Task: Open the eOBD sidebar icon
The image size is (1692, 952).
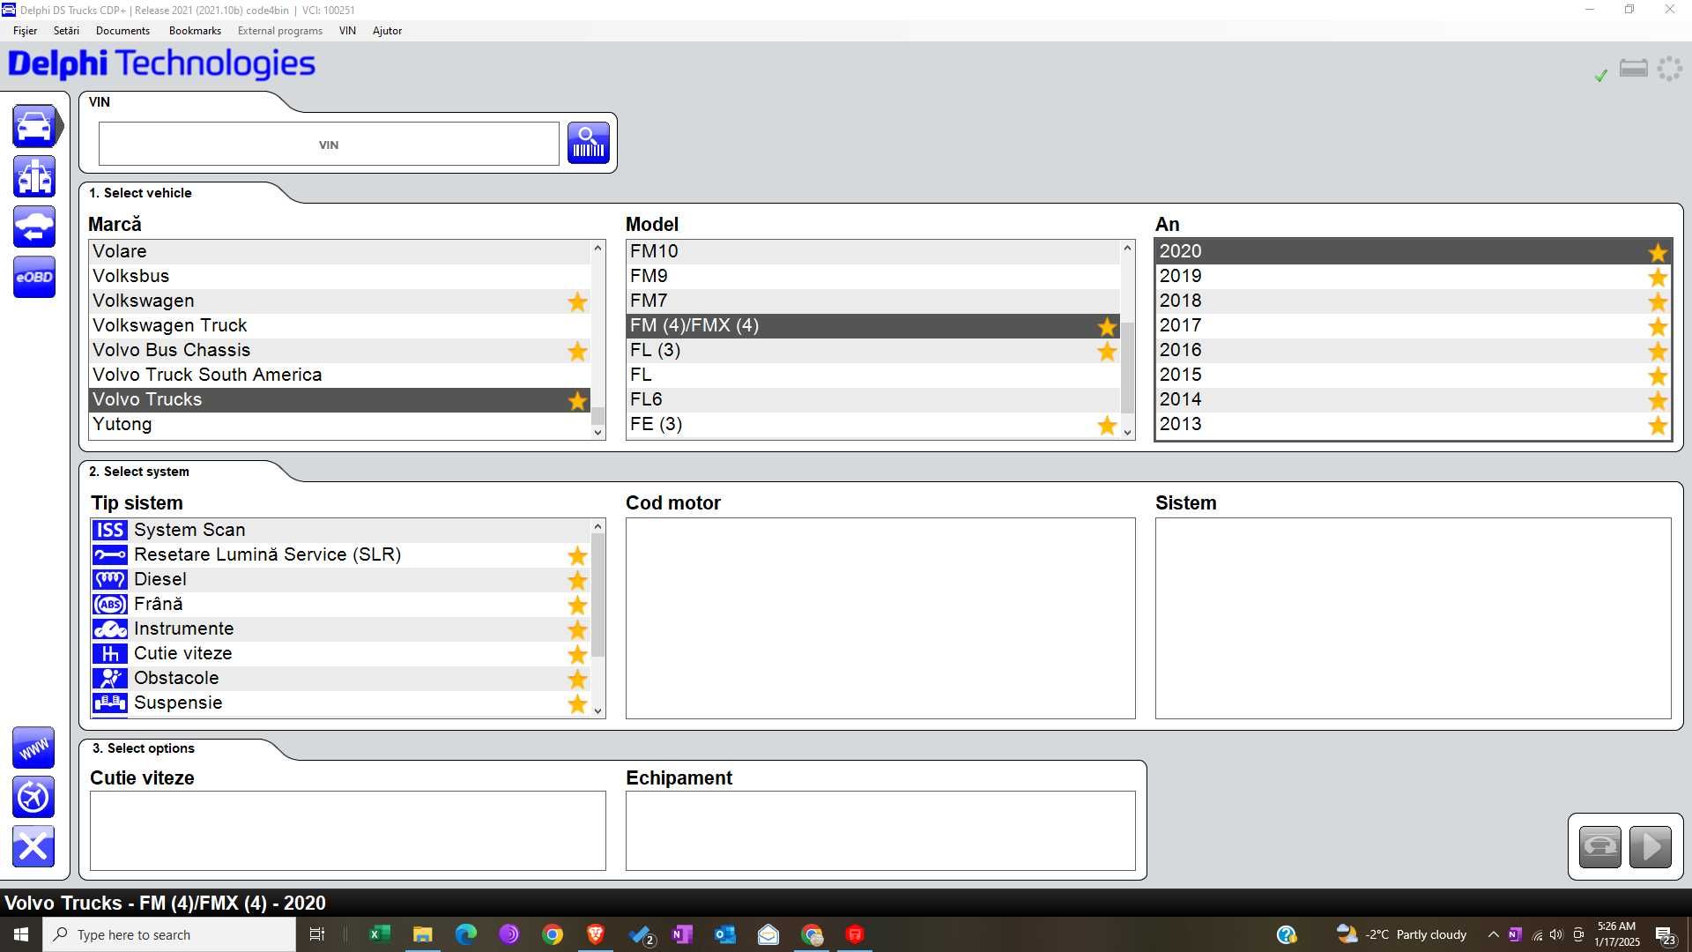Action: coord(34,278)
